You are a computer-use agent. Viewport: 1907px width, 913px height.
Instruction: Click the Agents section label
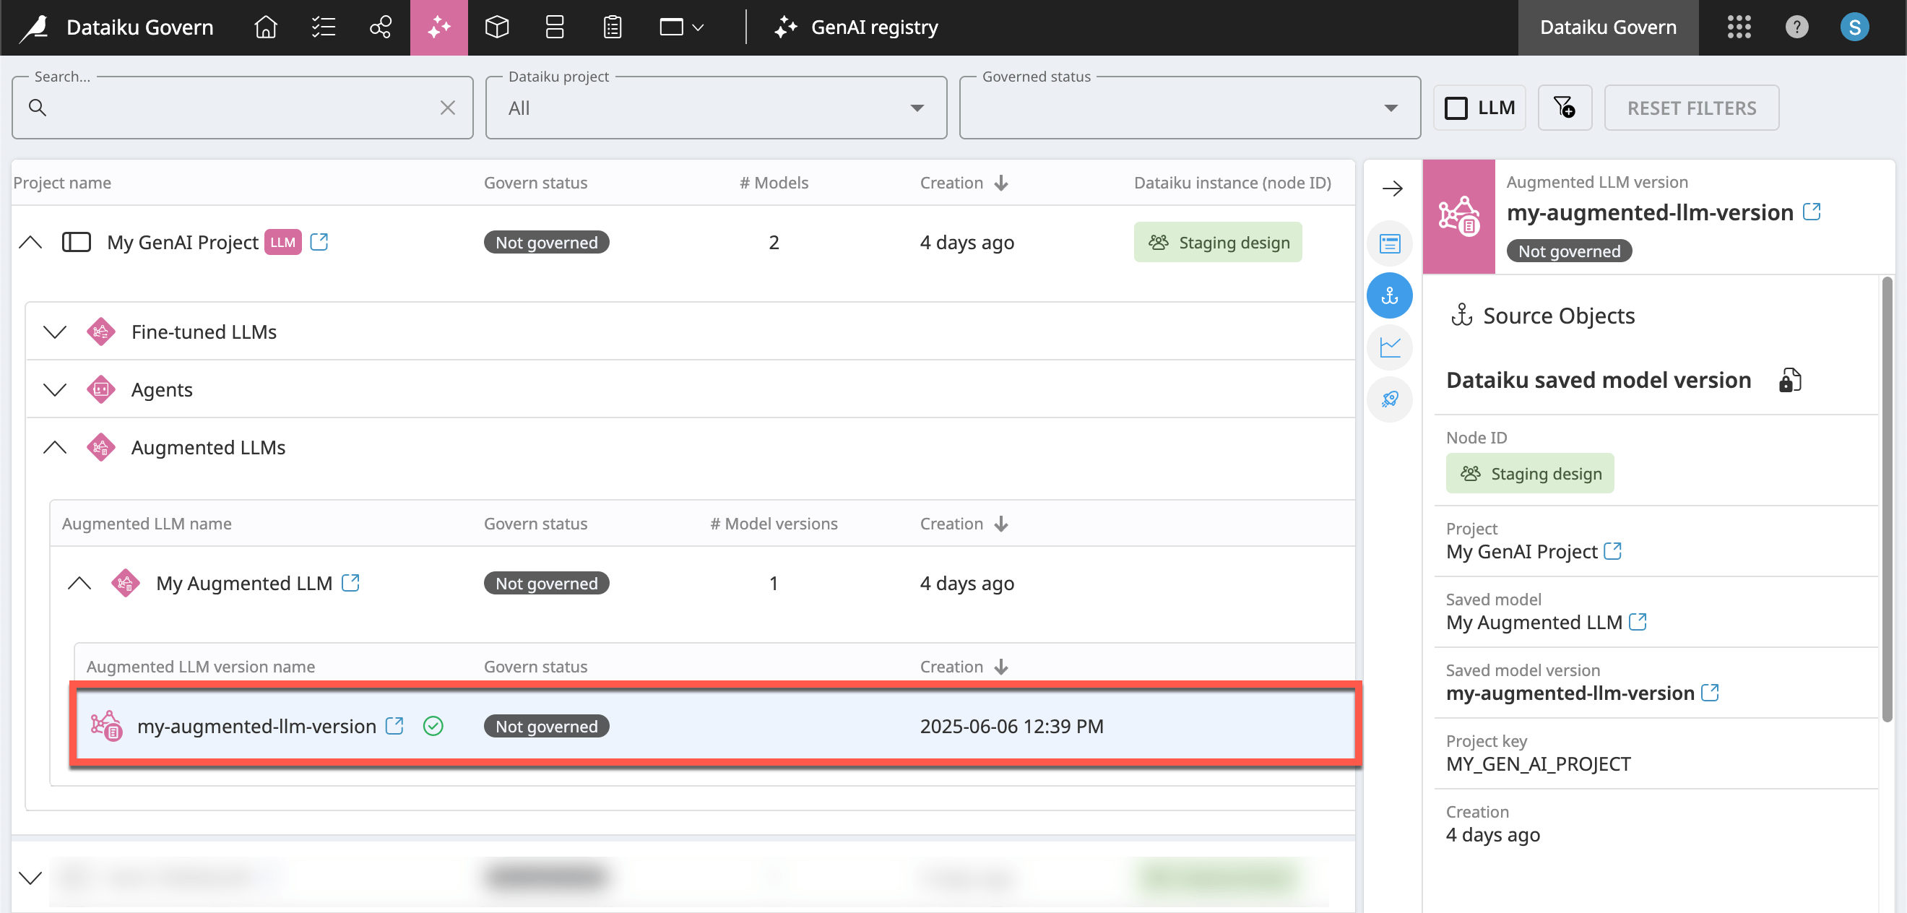161,389
